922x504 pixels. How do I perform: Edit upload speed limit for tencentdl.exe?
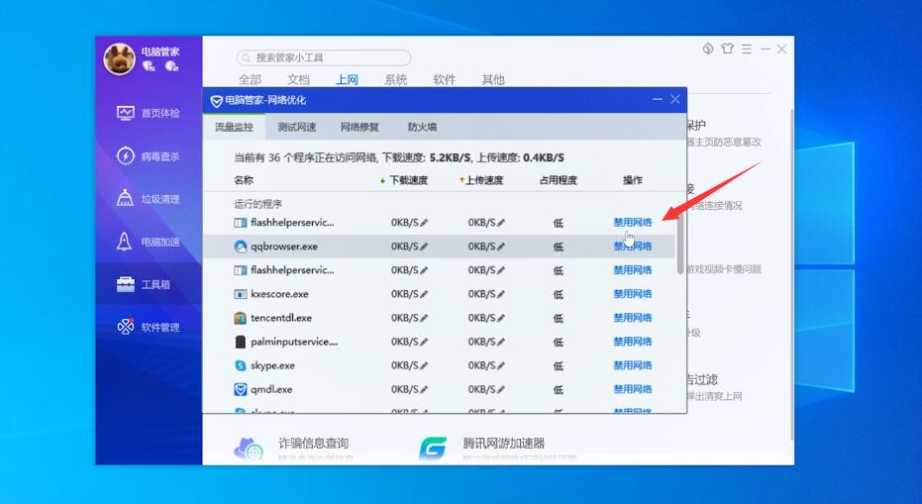(x=501, y=318)
